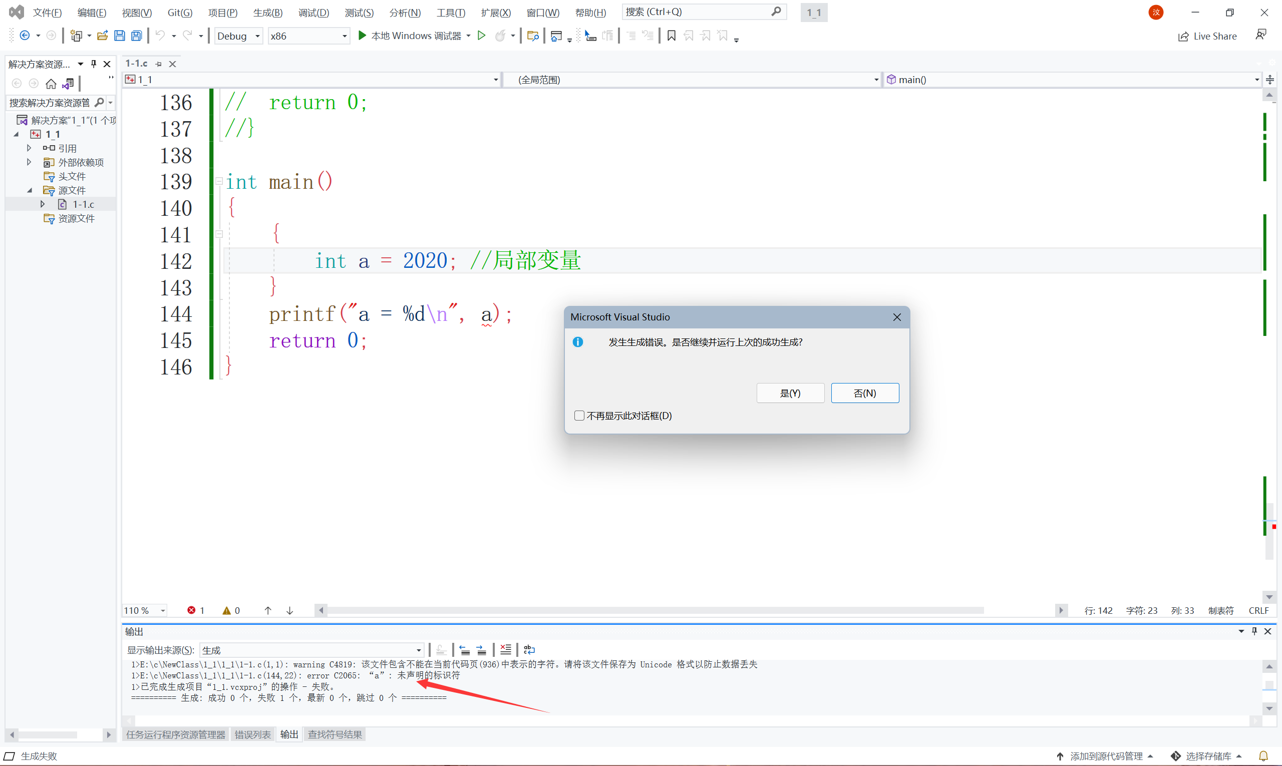Toggle pin on Solution Explorer panel
1282x766 pixels.
click(94, 64)
